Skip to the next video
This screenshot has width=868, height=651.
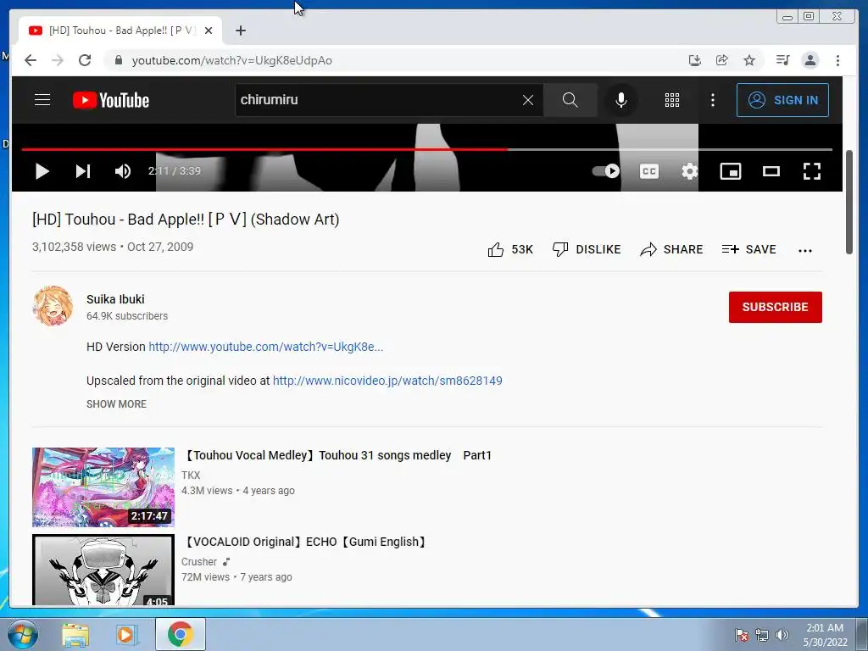click(x=82, y=171)
